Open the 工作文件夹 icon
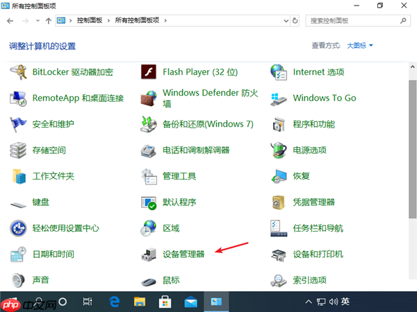 (19, 176)
